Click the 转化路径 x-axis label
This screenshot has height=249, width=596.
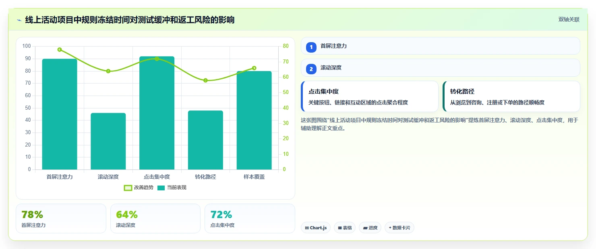[x=205, y=177]
